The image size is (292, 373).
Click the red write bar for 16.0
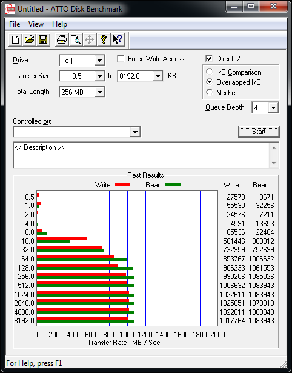(62, 238)
